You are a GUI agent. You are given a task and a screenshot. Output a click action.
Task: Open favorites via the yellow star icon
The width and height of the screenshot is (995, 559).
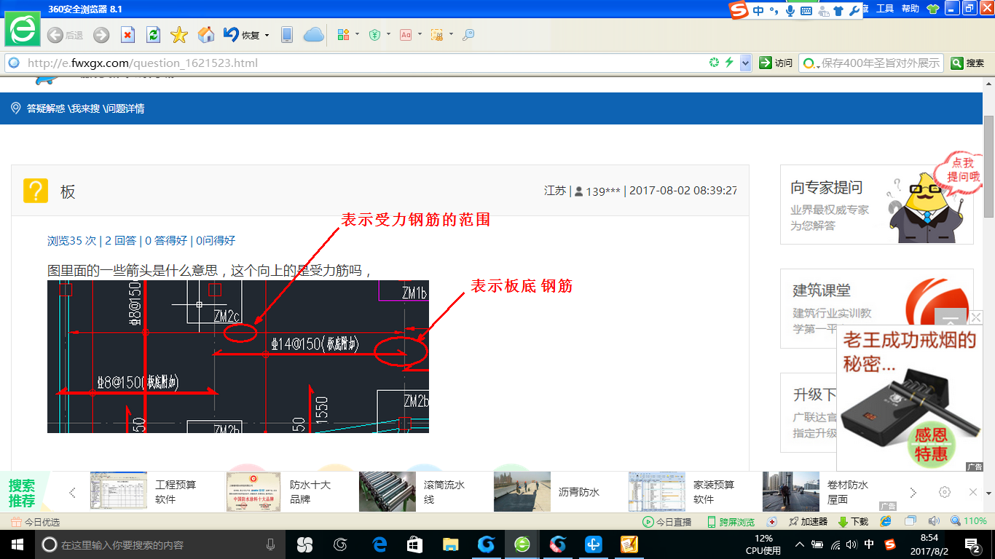[179, 35]
